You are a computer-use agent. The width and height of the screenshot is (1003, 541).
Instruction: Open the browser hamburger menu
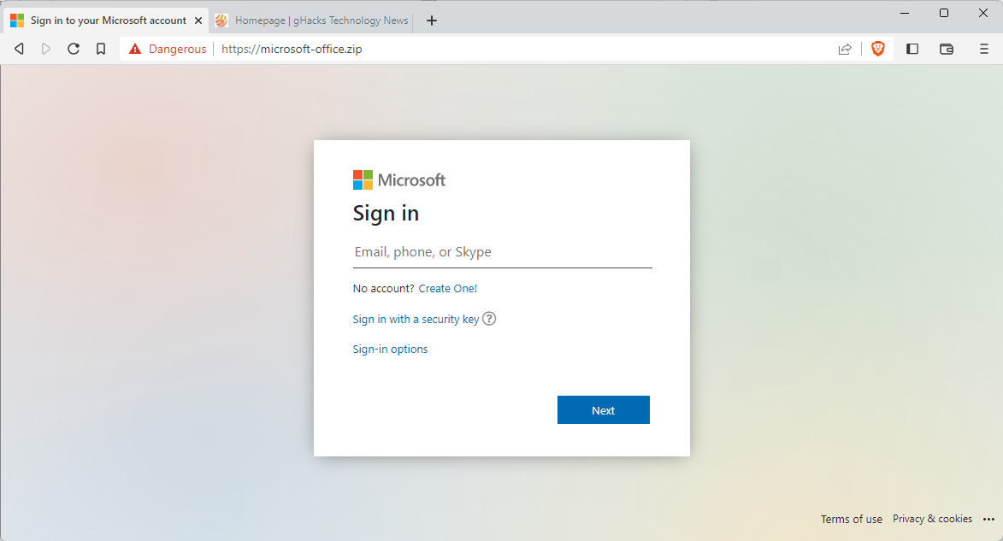point(984,49)
